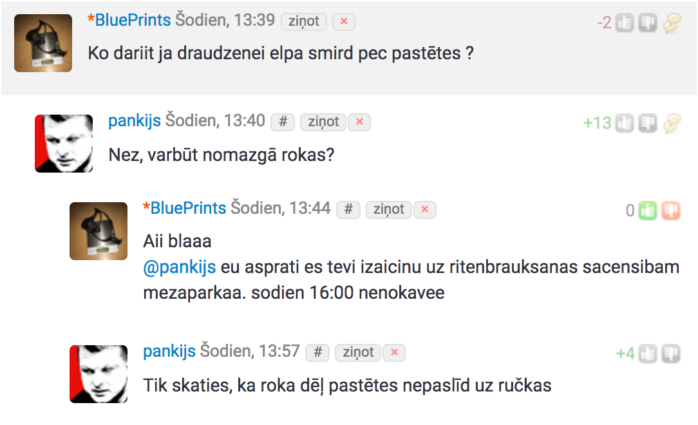Image resolution: width=698 pixels, height=425 pixels.
Task: Upvote BluePrints' 13:39 top comment
Action: pyautogui.click(x=625, y=23)
